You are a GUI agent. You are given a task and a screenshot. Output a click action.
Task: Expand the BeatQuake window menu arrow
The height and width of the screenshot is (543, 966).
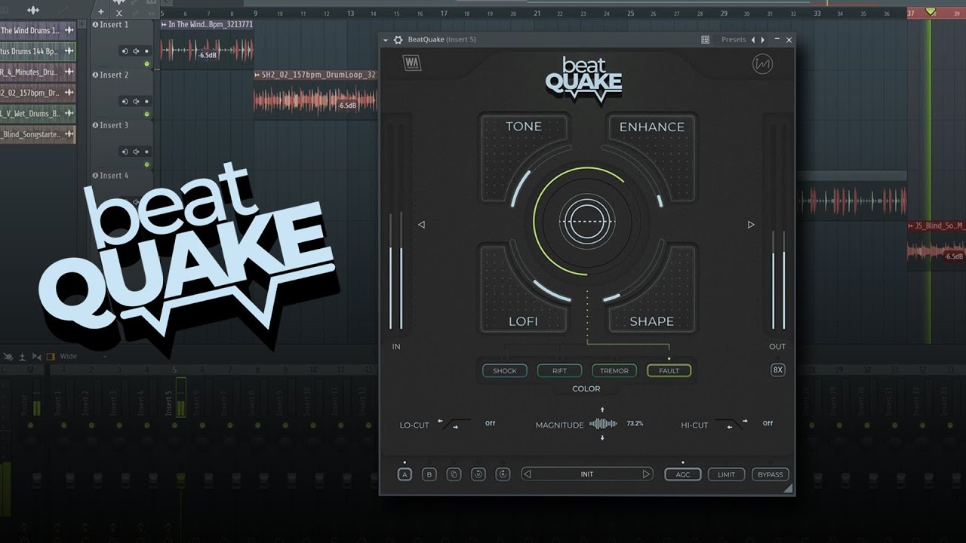point(386,40)
